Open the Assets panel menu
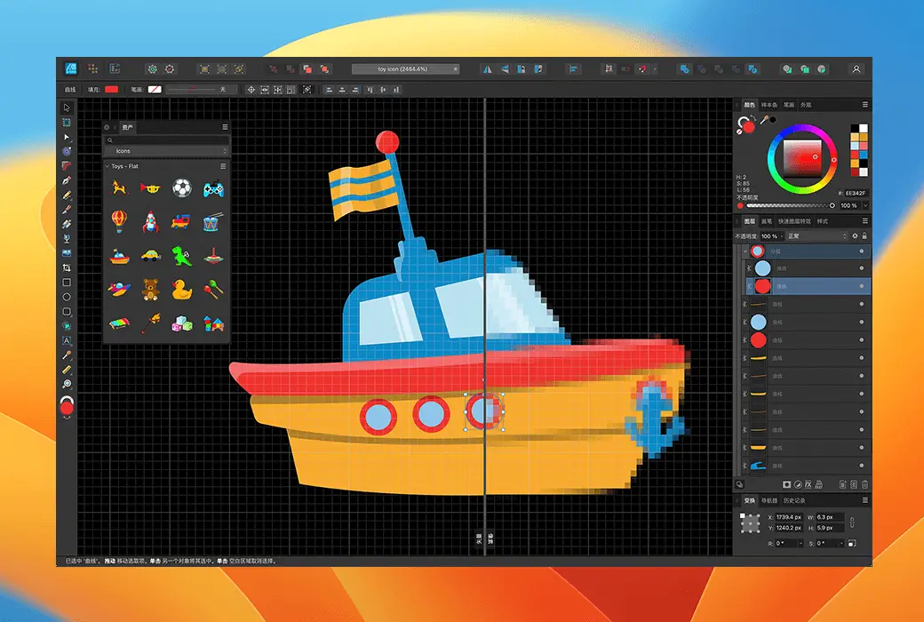This screenshot has width=924, height=622. point(225,127)
